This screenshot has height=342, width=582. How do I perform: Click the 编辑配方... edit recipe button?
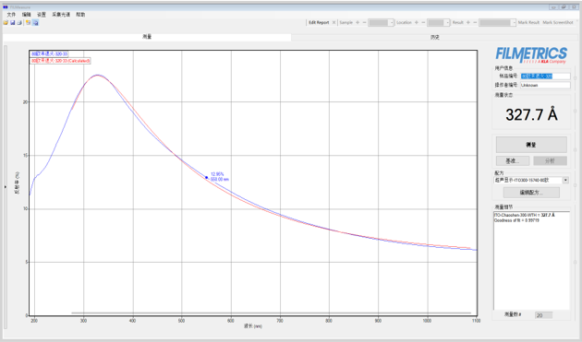point(531,193)
